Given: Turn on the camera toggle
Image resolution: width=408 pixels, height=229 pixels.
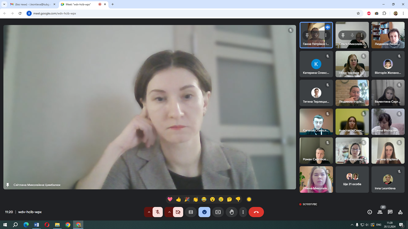Looking at the screenshot, I should (x=178, y=212).
